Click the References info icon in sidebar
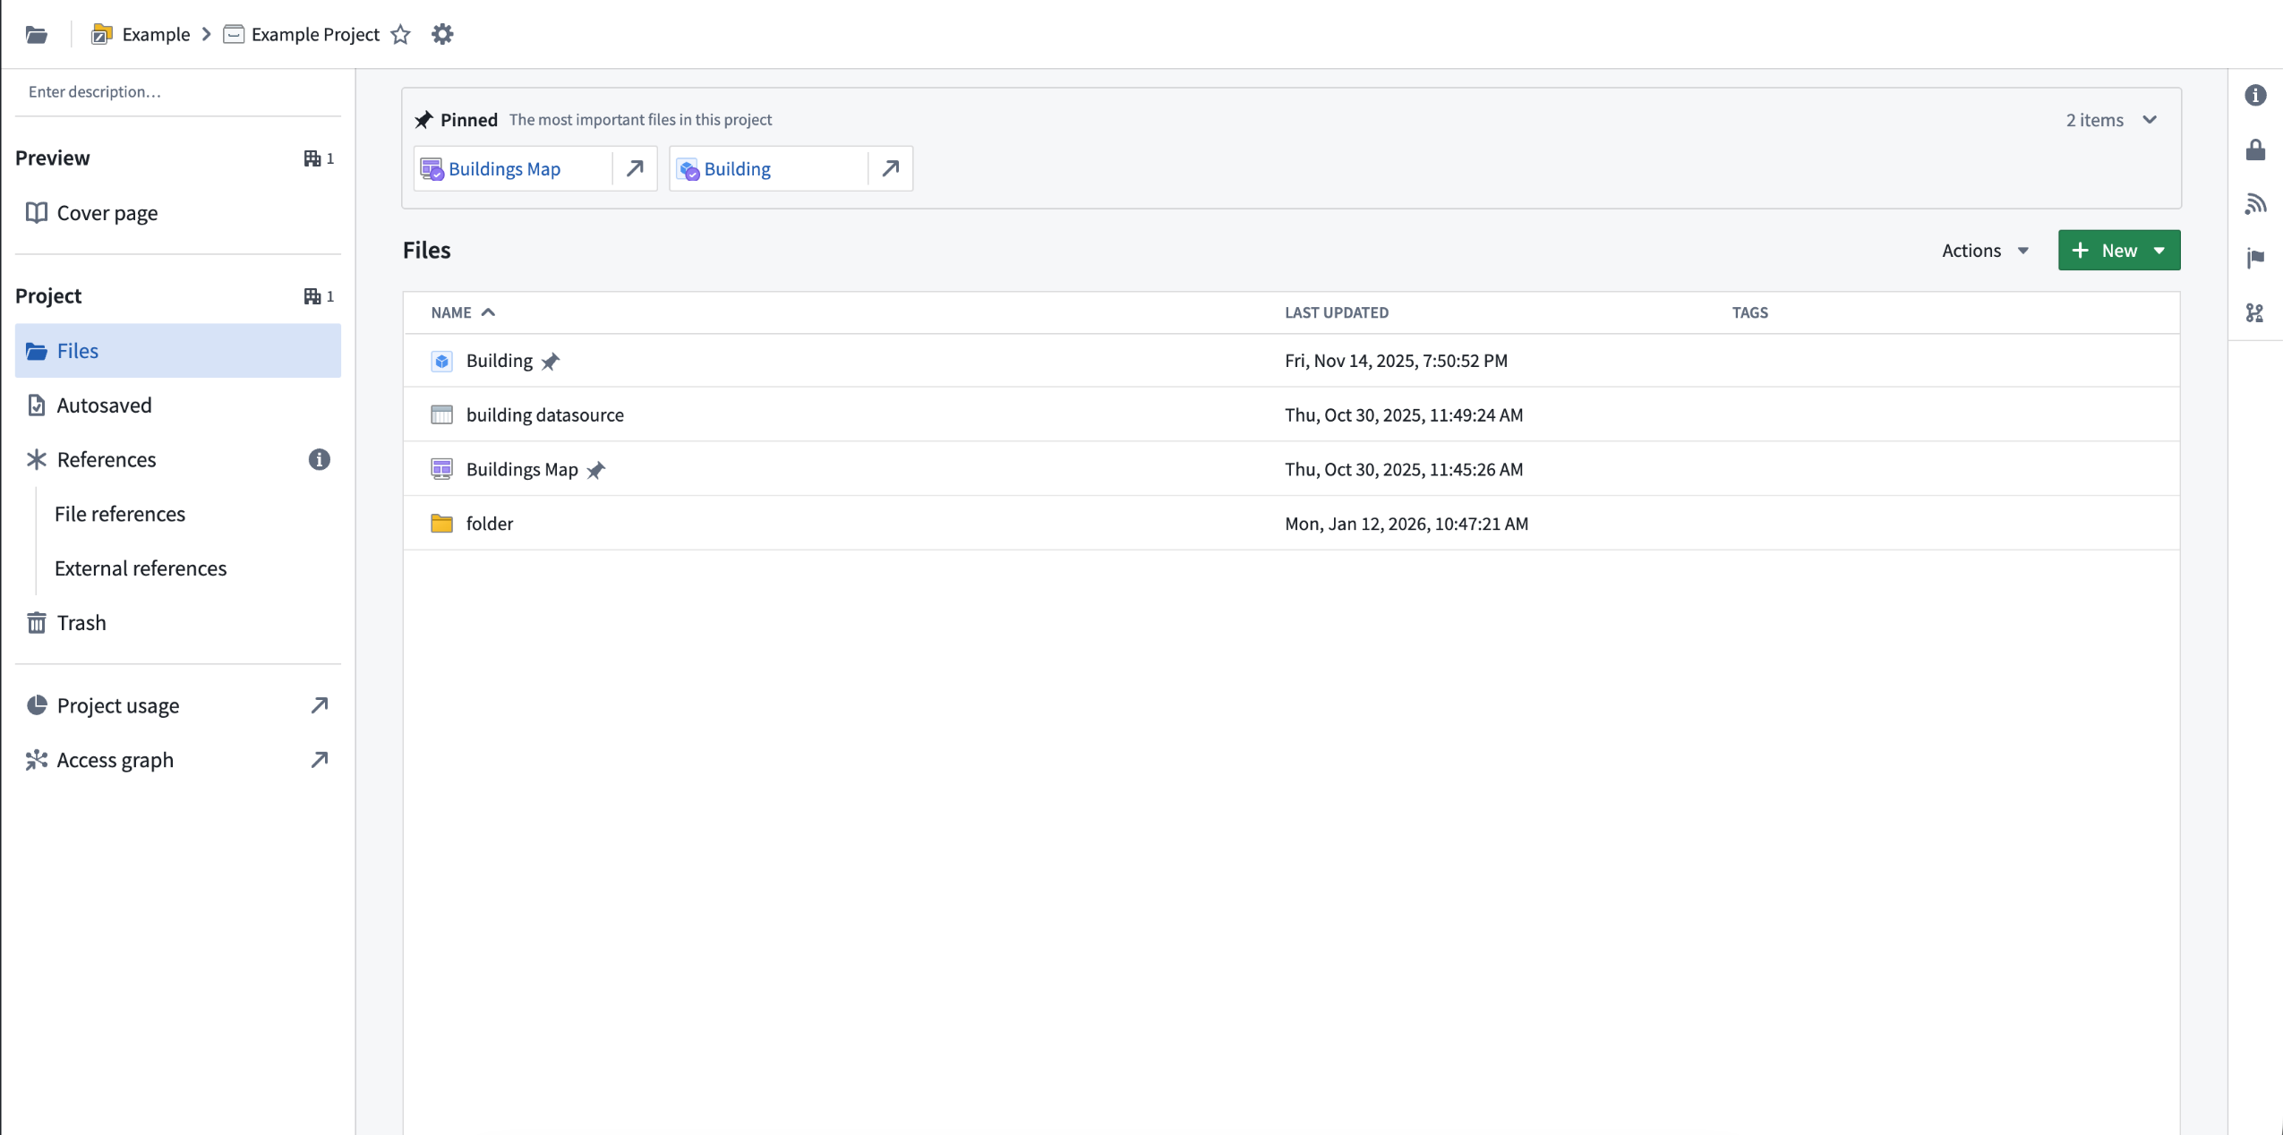 (318, 459)
